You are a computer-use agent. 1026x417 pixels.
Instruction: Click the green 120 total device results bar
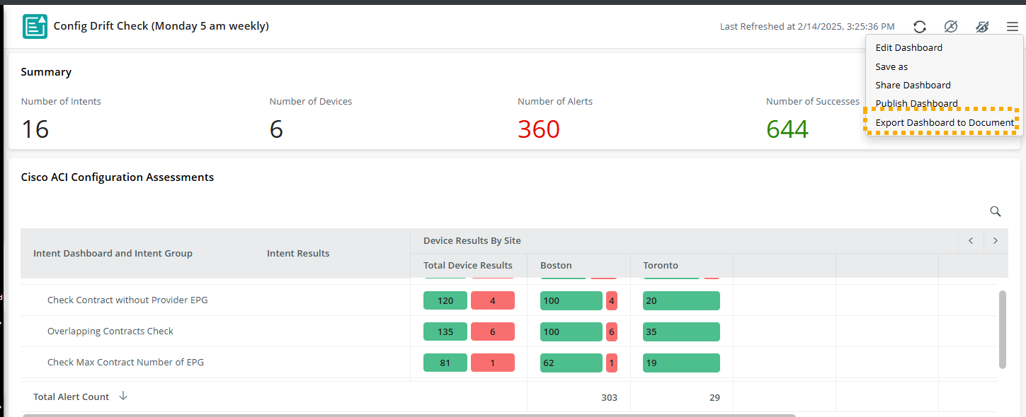point(445,300)
